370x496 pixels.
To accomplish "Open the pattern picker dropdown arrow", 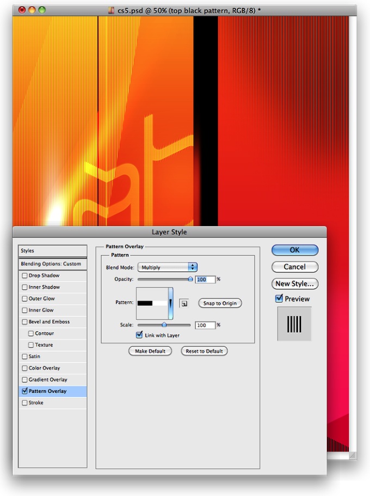I will 170,303.
